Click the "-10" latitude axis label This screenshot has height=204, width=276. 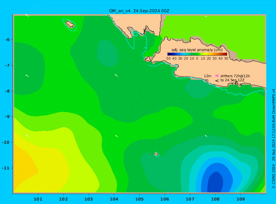click(x=6, y=142)
